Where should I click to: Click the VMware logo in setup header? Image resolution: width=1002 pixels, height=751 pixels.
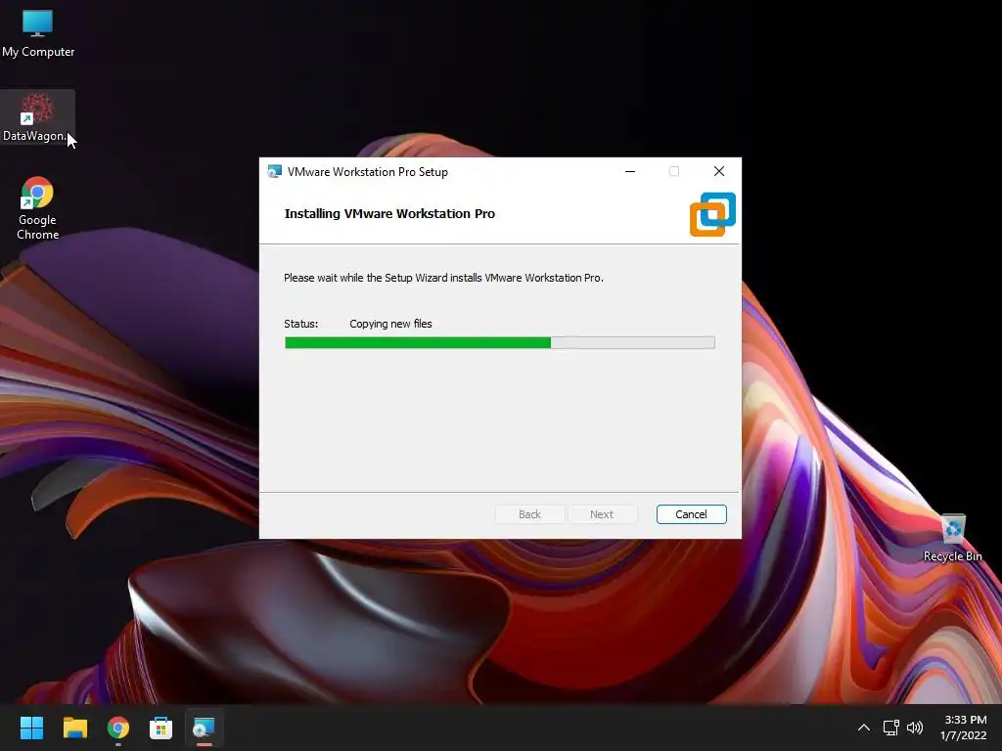point(712,214)
